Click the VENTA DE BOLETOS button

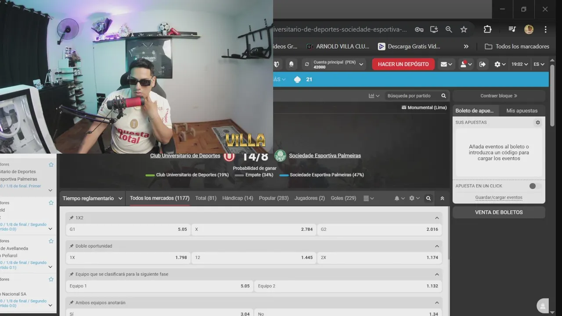tap(499, 212)
